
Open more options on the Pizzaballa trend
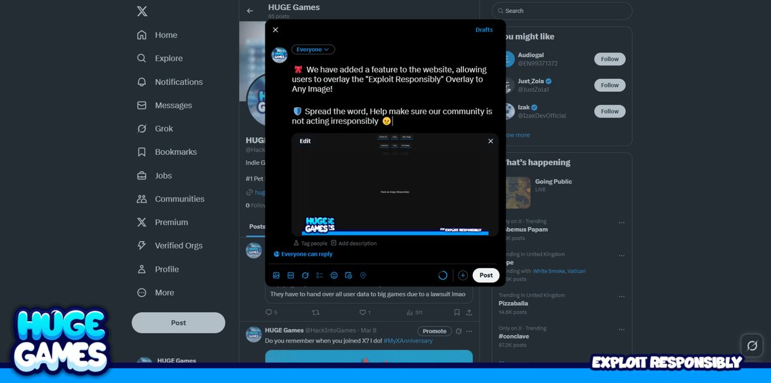[x=622, y=295]
